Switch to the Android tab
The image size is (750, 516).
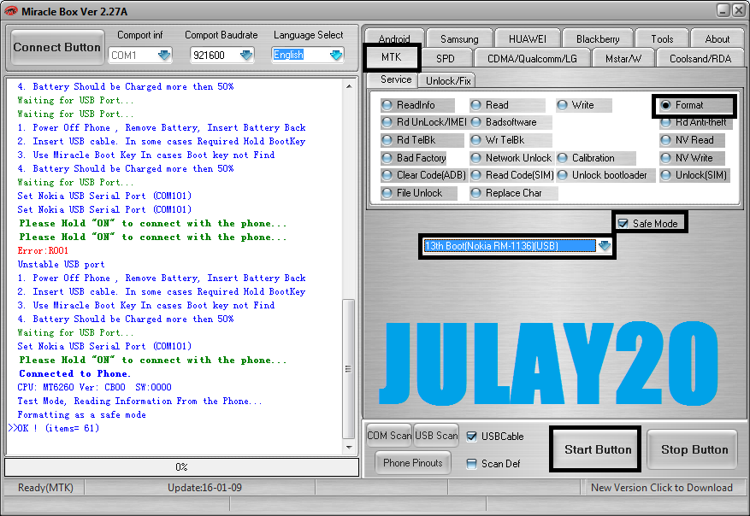pos(394,38)
